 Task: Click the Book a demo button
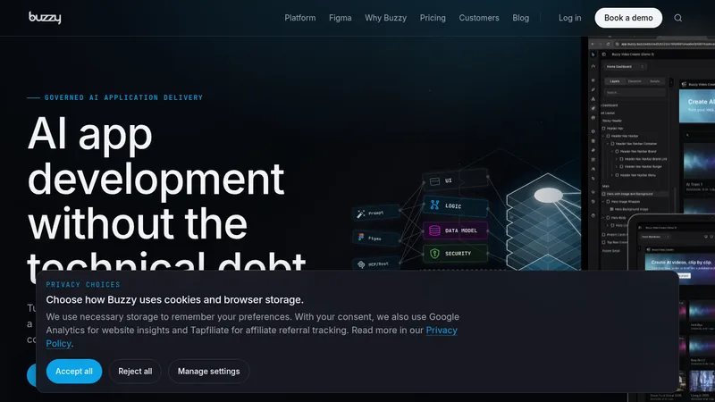(628, 18)
